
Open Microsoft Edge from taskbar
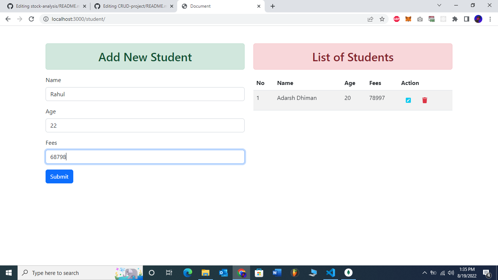188,273
